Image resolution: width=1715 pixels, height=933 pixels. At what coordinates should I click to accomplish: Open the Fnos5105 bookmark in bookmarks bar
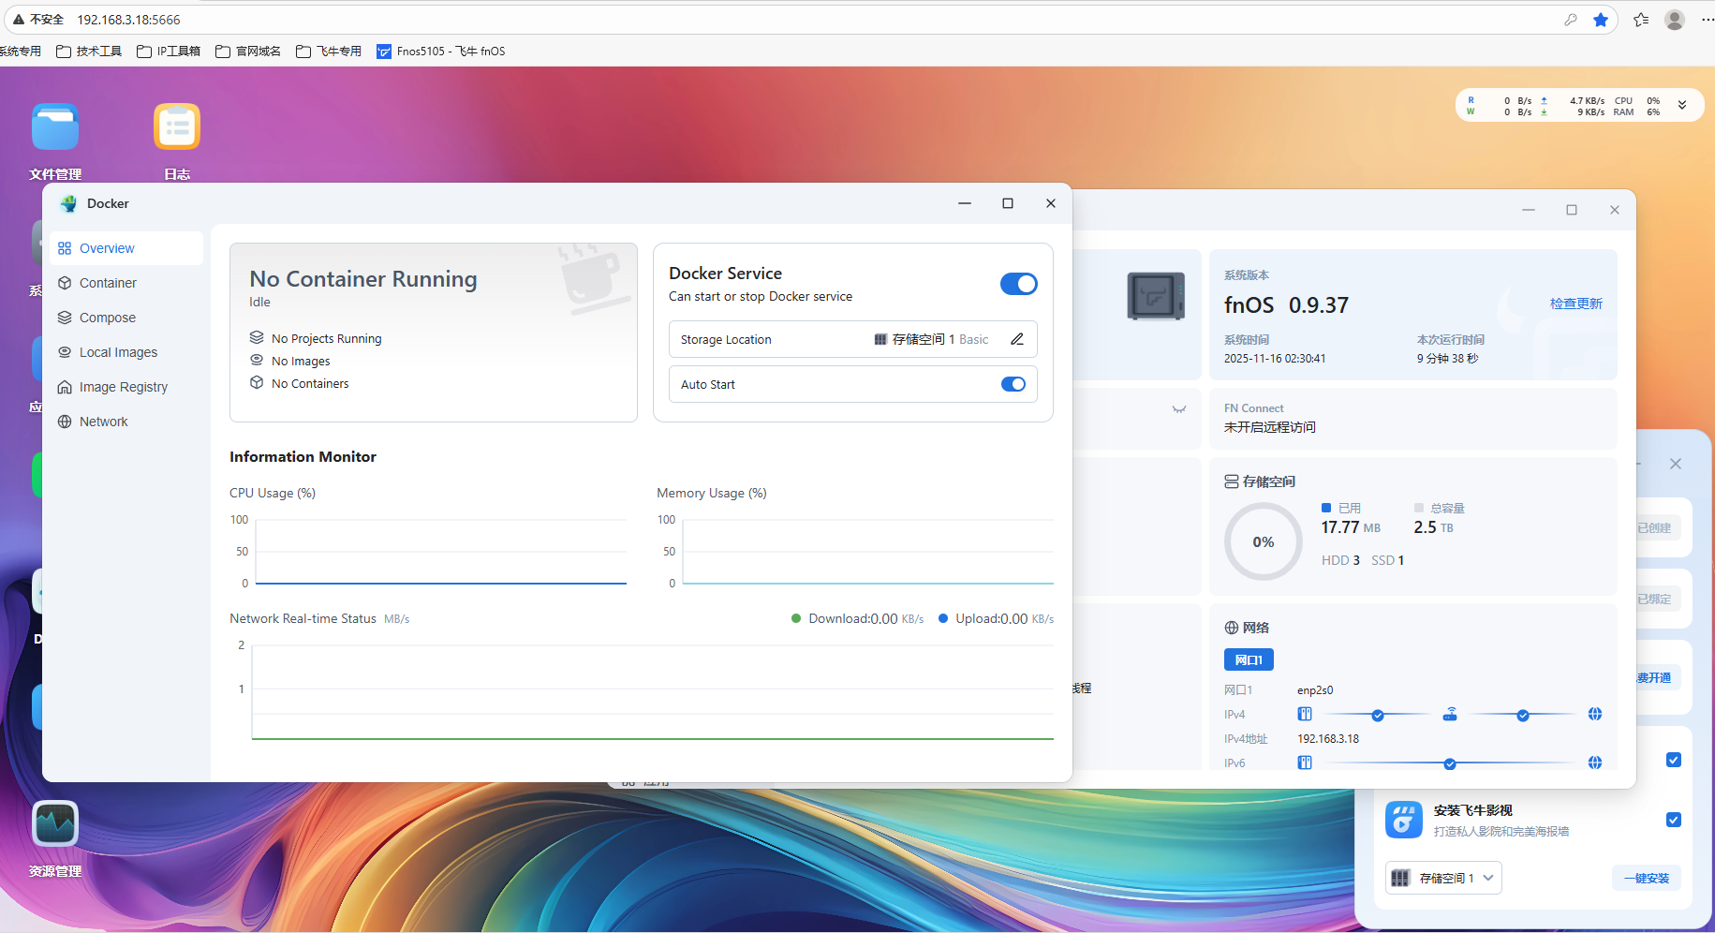(441, 52)
